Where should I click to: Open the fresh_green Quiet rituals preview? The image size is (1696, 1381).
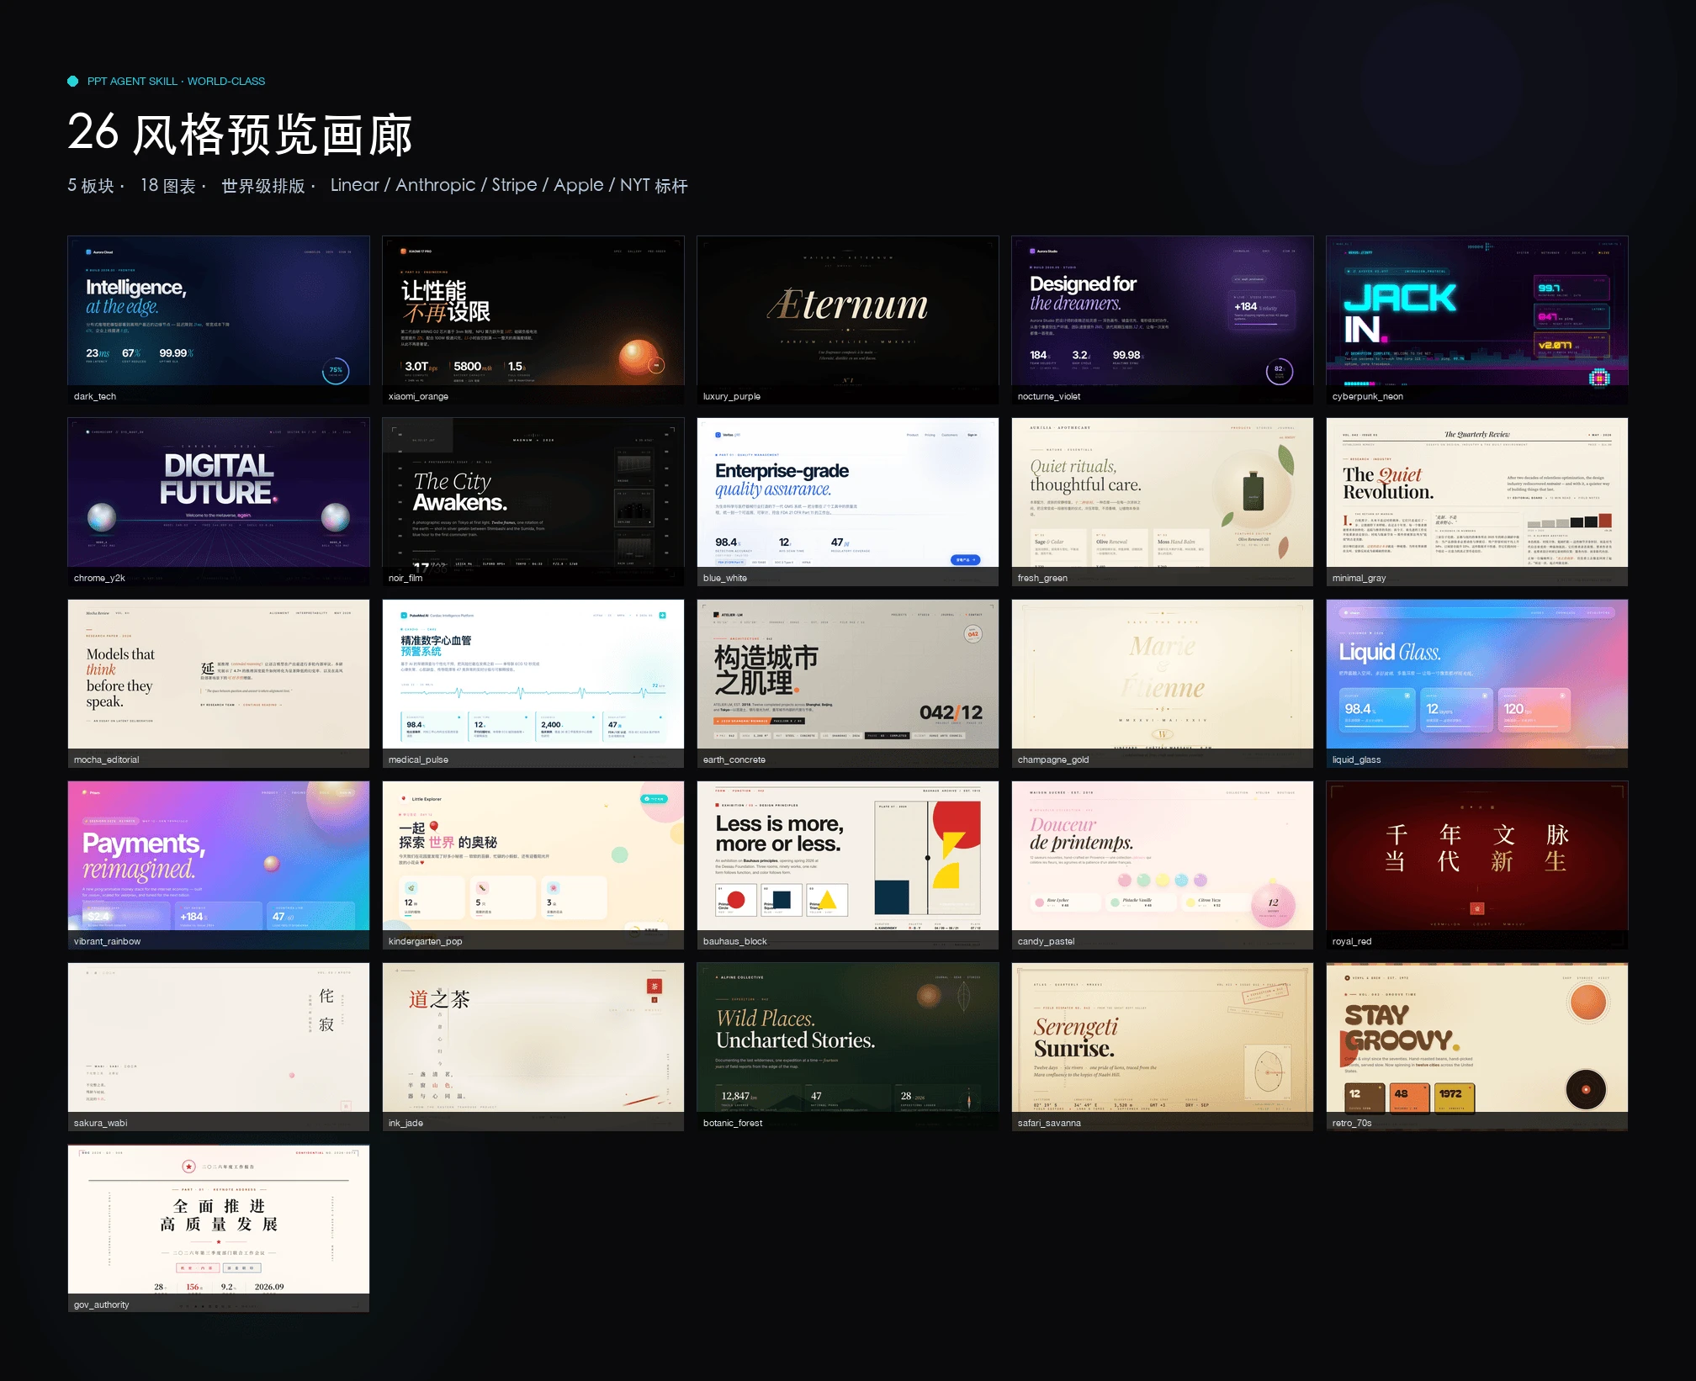click(x=1163, y=501)
